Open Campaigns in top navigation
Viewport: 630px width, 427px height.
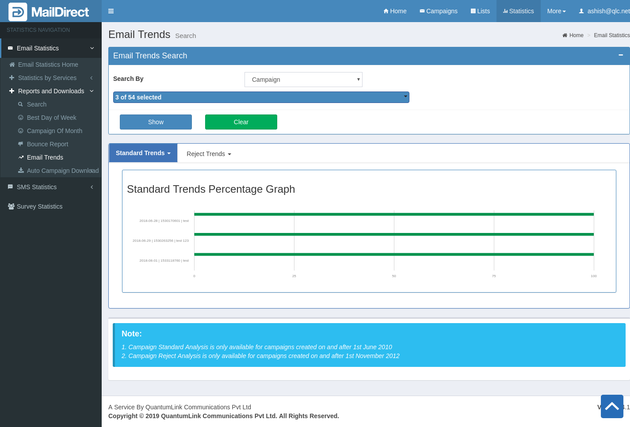click(438, 11)
